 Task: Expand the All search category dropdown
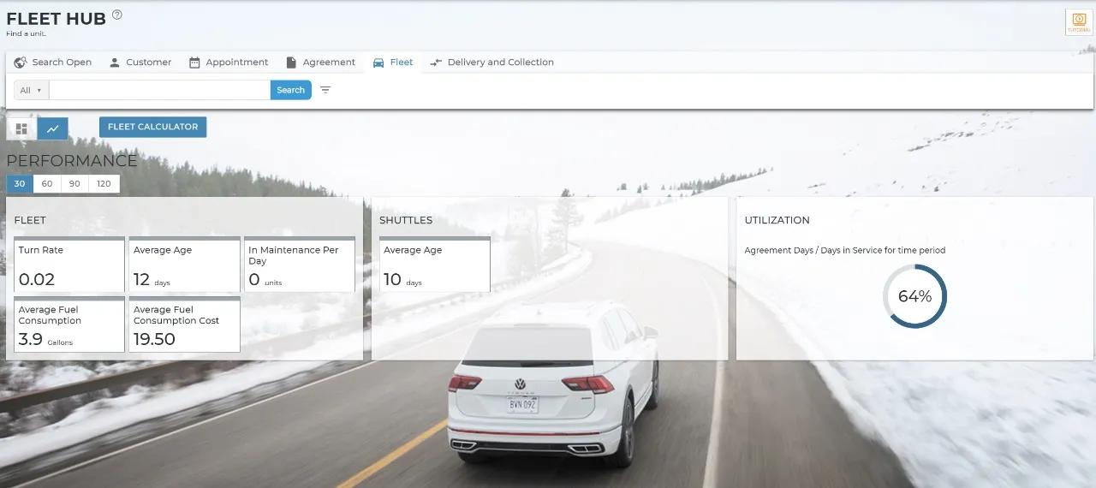tap(31, 90)
